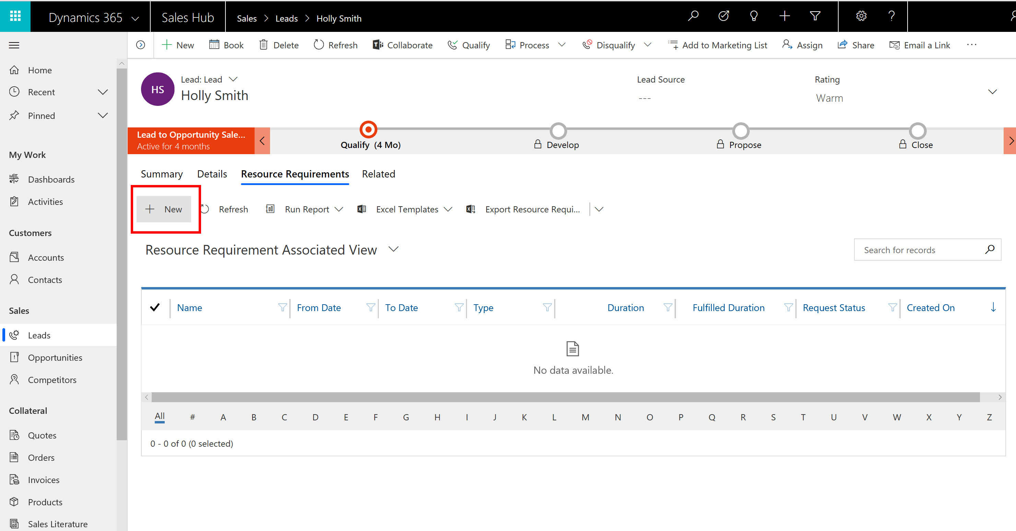1016x531 pixels.
Task: Share the lead record
Action: coord(856,45)
